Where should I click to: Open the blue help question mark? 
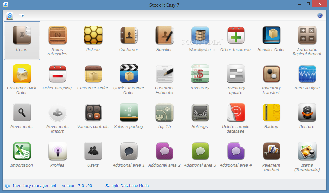click(320, 15)
